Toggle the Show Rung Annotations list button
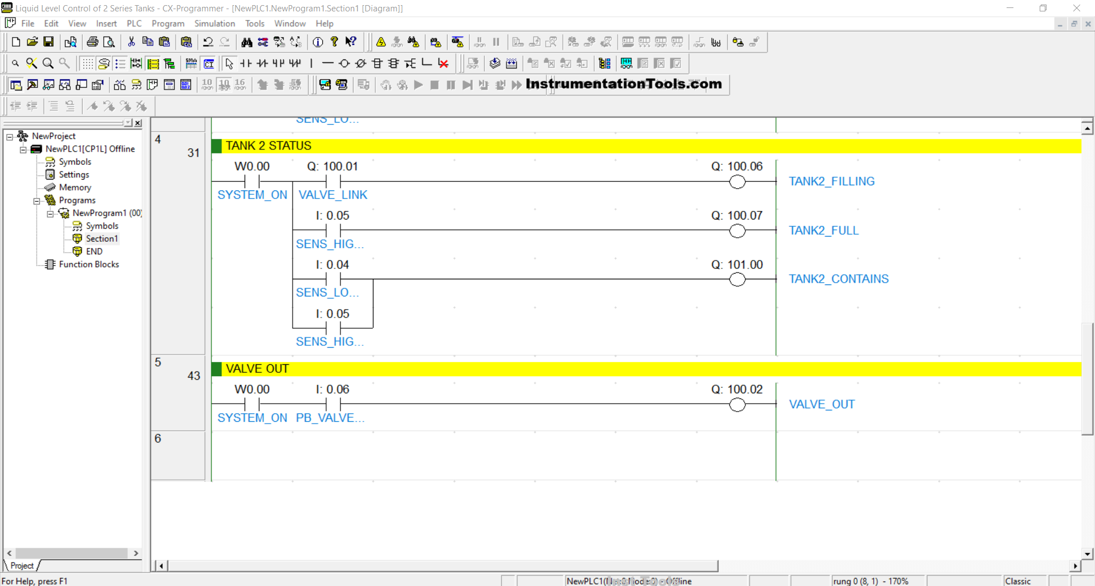1095x586 pixels. [120, 63]
